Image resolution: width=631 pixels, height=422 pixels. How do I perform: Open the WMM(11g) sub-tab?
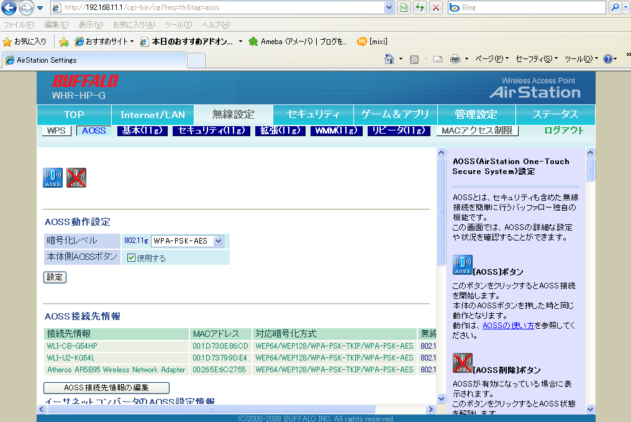(337, 131)
